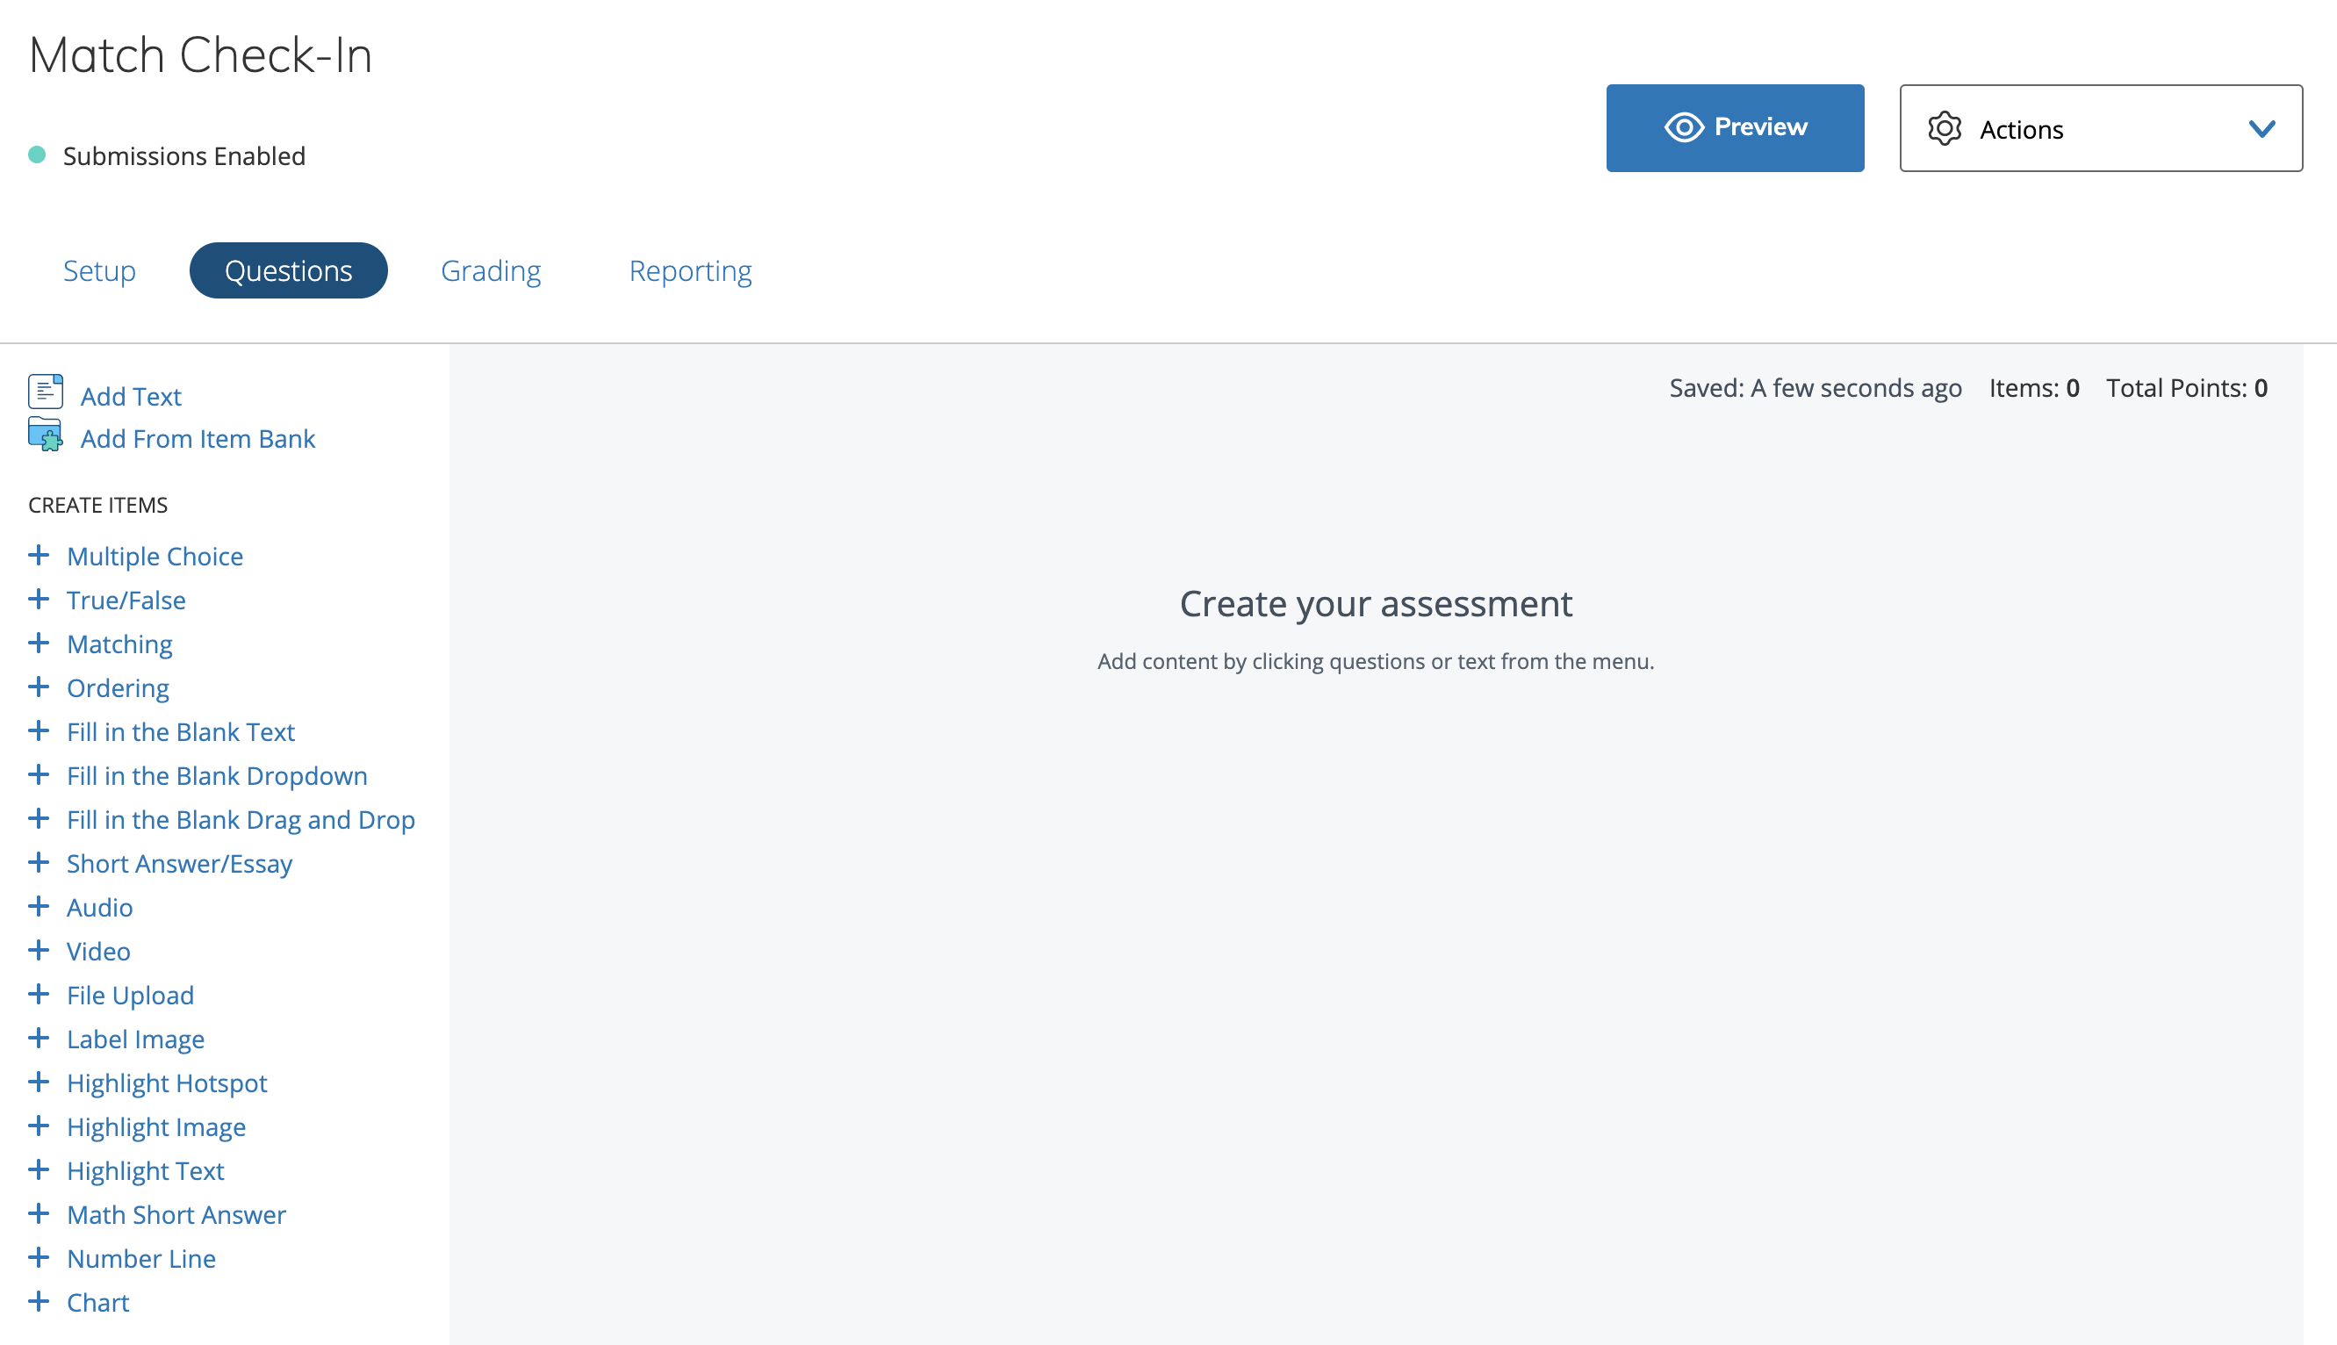
Task: Click the eye icon on Preview button
Action: [x=1683, y=127]
